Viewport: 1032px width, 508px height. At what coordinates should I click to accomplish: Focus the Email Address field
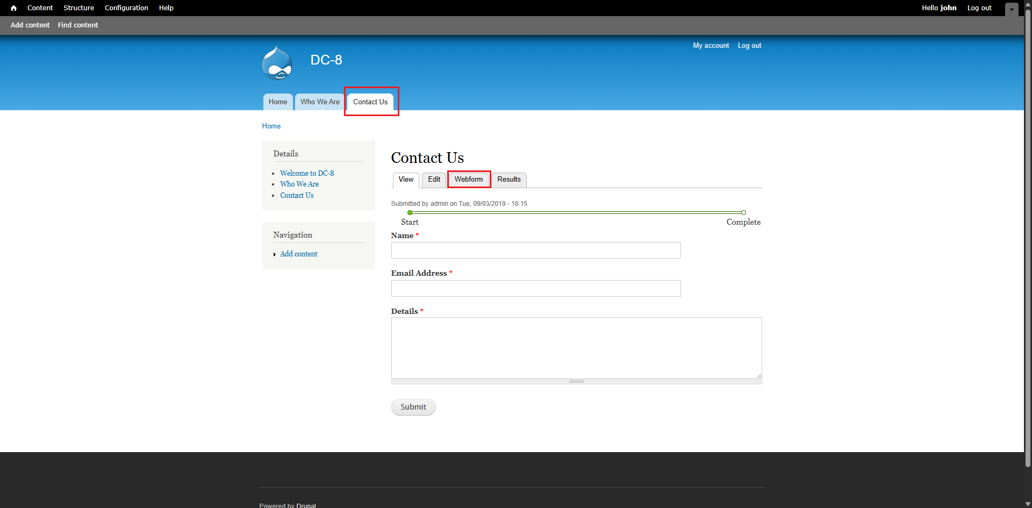coord(535,289)
